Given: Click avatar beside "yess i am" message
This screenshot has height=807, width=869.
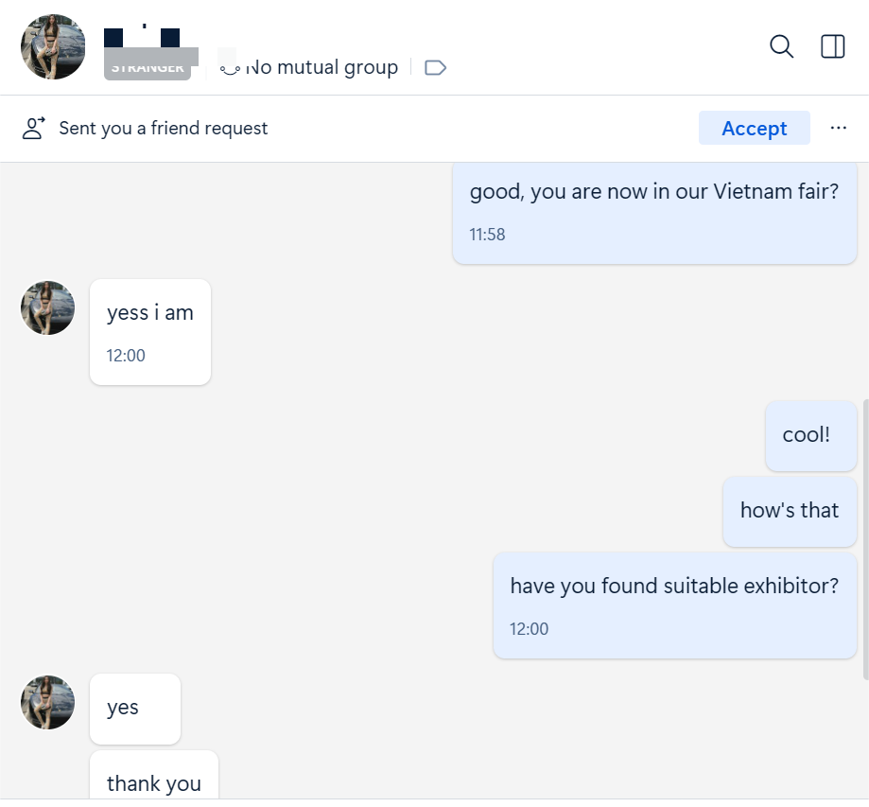Looking at the screenshot, I should [x=48, y=308].
